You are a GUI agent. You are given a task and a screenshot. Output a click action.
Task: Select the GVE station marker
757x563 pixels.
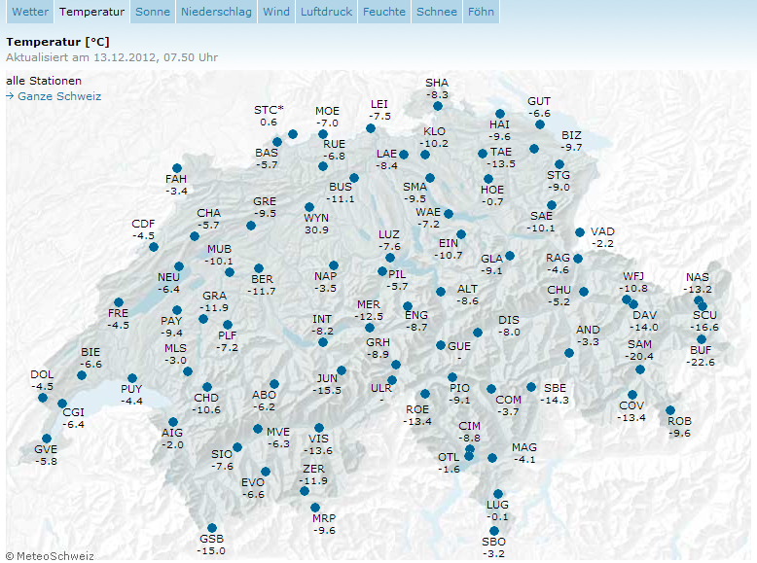(x=47, y=439)
